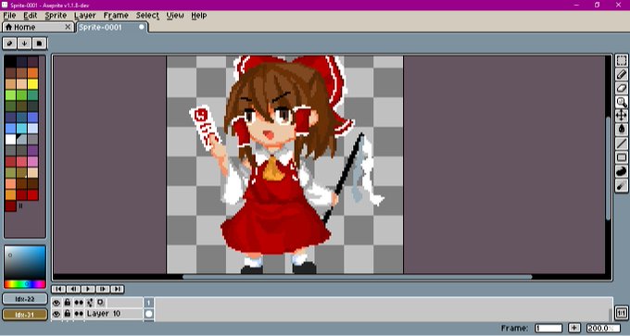
Task: Open the View menu
Action: pyautogui.click(x=175, y=15)
